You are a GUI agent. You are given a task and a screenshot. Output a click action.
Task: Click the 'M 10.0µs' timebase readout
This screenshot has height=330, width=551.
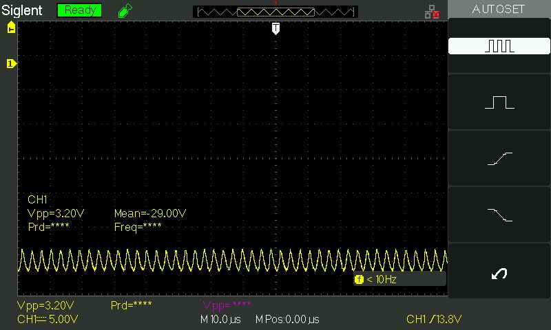[x=220, y=320]
